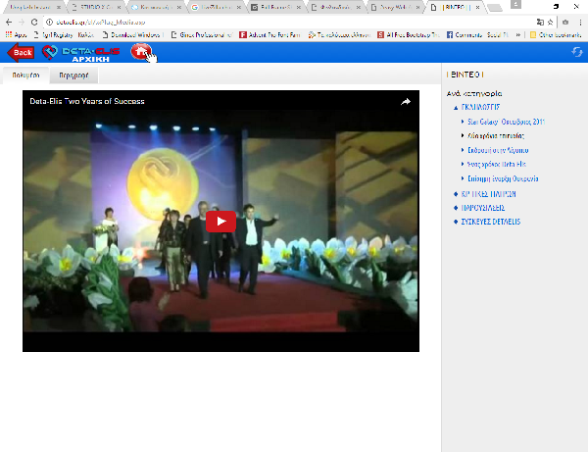The image size is (588, 452).
Task: Click the video share arrow icon
Action: tap(406, 102)
